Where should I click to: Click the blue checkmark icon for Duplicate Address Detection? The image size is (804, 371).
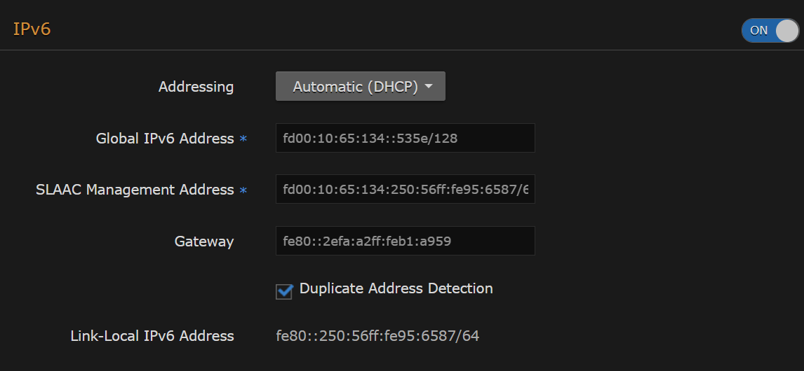(x=284, y=291)
